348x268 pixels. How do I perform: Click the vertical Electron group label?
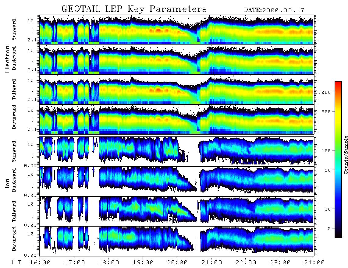click(x=7, y=59)
